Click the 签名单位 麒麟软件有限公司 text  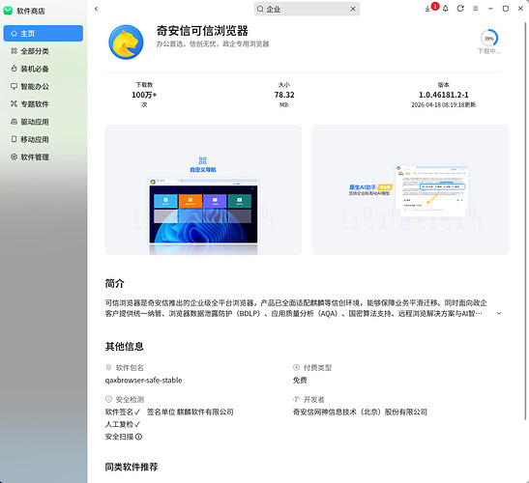point(190,412)
